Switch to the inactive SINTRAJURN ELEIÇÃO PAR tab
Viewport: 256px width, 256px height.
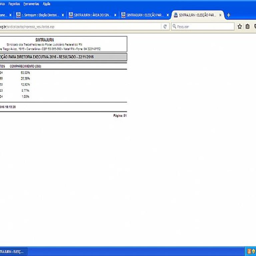[x=145, y=15]
